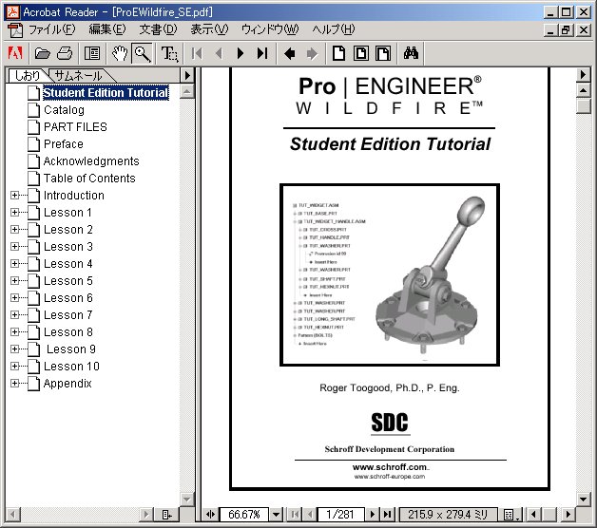Expand the Lesson 10 bookmark

coord(14,367)
